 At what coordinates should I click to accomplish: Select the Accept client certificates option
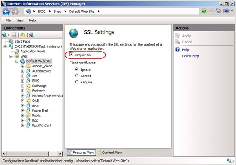click(77, 76)
